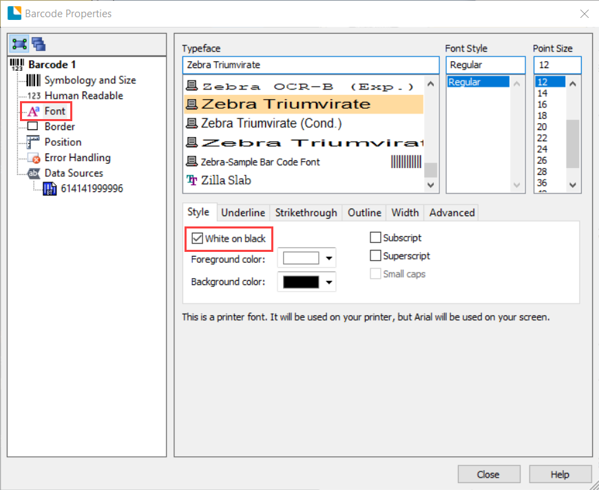Open Error Handling page
Viewport: 599px width, 490px height.
click(78, 158)
